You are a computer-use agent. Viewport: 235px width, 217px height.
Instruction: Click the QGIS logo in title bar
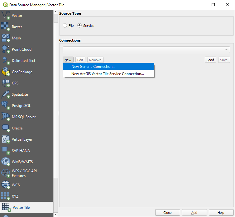point(5,5)
